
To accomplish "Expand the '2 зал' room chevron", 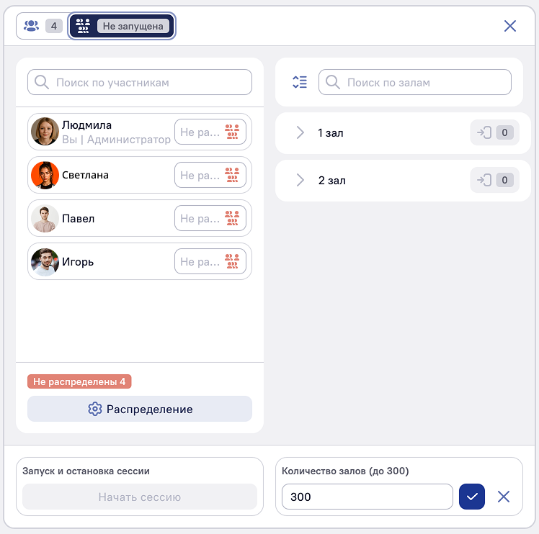I will point(300,180).
